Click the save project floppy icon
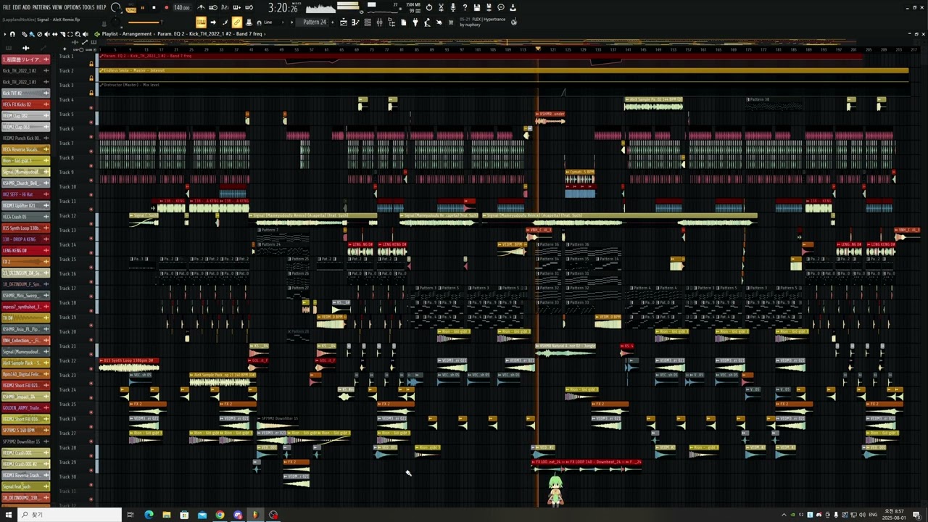This screenshot has height=522, width=928. tap(476, 7)
